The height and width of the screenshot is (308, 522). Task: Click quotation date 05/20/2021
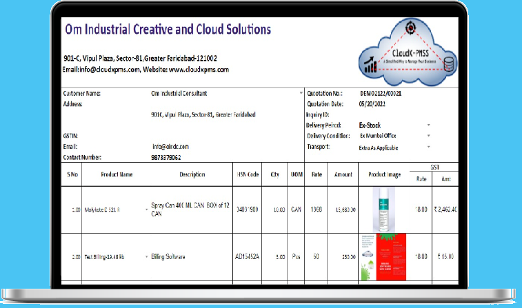[372, 104]
